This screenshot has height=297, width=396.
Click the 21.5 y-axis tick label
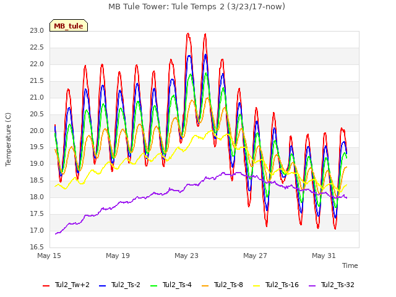click(37, 81)
